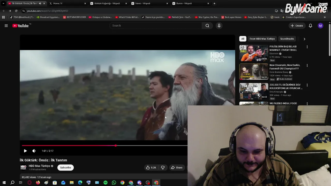The width and height of the screenshot is (331, 186).
Task: Open BEST MMORPG EVER bookmark
Action: point(74,17)
